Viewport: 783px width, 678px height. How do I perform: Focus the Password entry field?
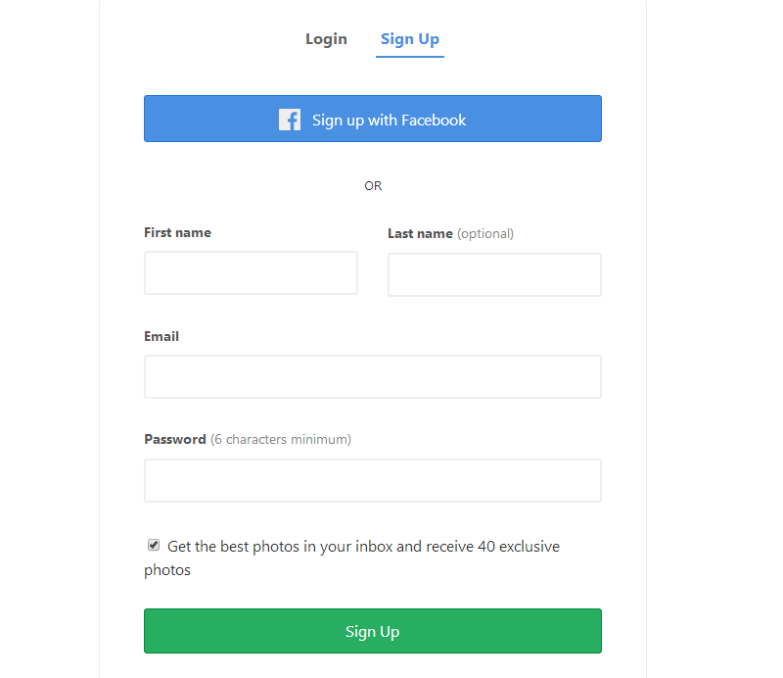pyautogui.click(x=372, y=481)
